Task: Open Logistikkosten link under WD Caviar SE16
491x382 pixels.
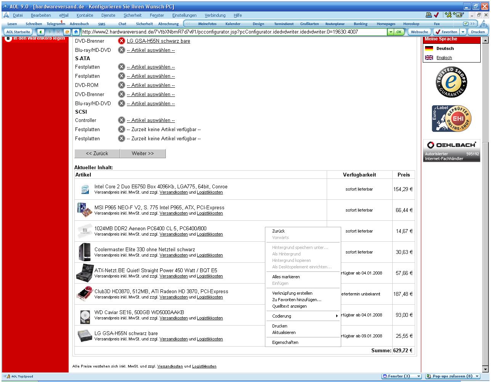Action: 210,318
